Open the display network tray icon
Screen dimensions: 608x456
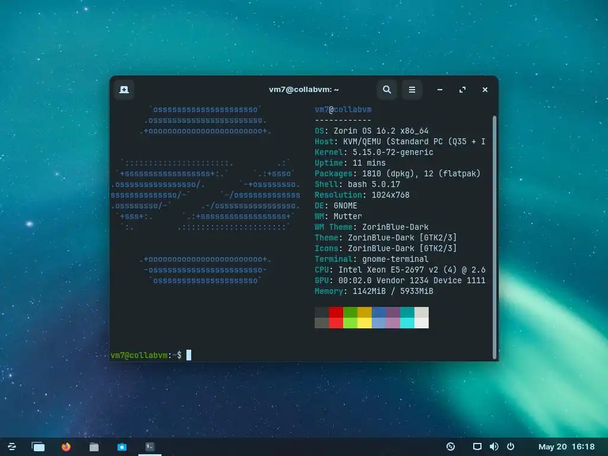(x=477, y=446)
